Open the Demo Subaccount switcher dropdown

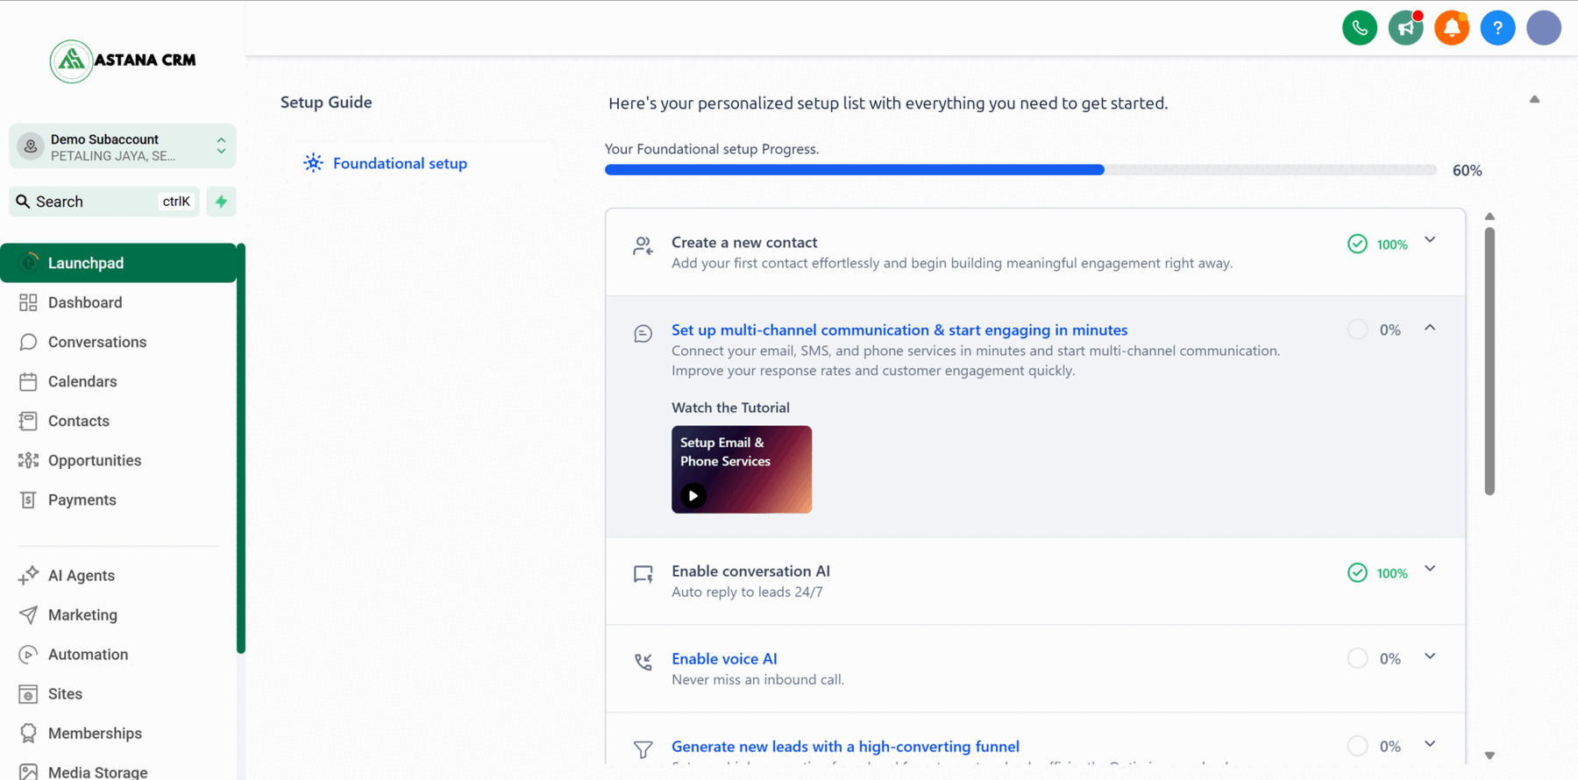point(123,146)
